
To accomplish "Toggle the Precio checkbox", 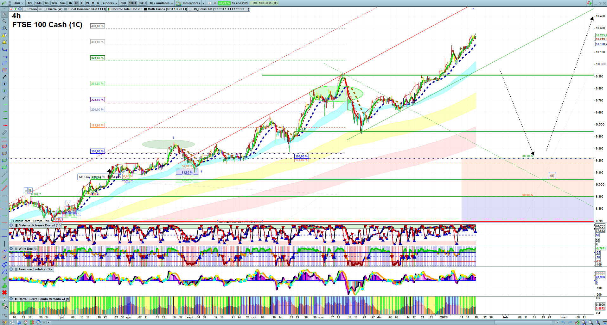I will click(x=25, y=9).
